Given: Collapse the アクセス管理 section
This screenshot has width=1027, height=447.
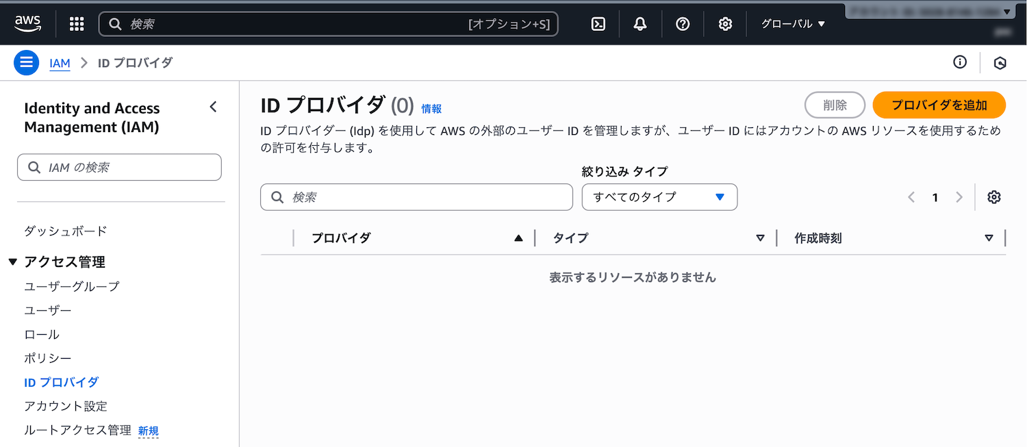Looking at the screenshot, I should pos(12,262).
